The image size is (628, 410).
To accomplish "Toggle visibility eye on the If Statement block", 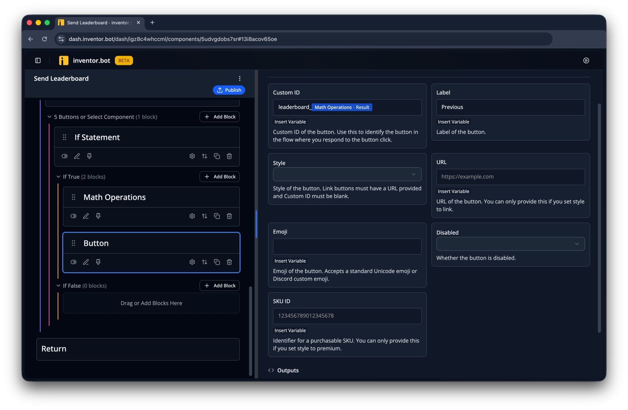I will (65, 156).
